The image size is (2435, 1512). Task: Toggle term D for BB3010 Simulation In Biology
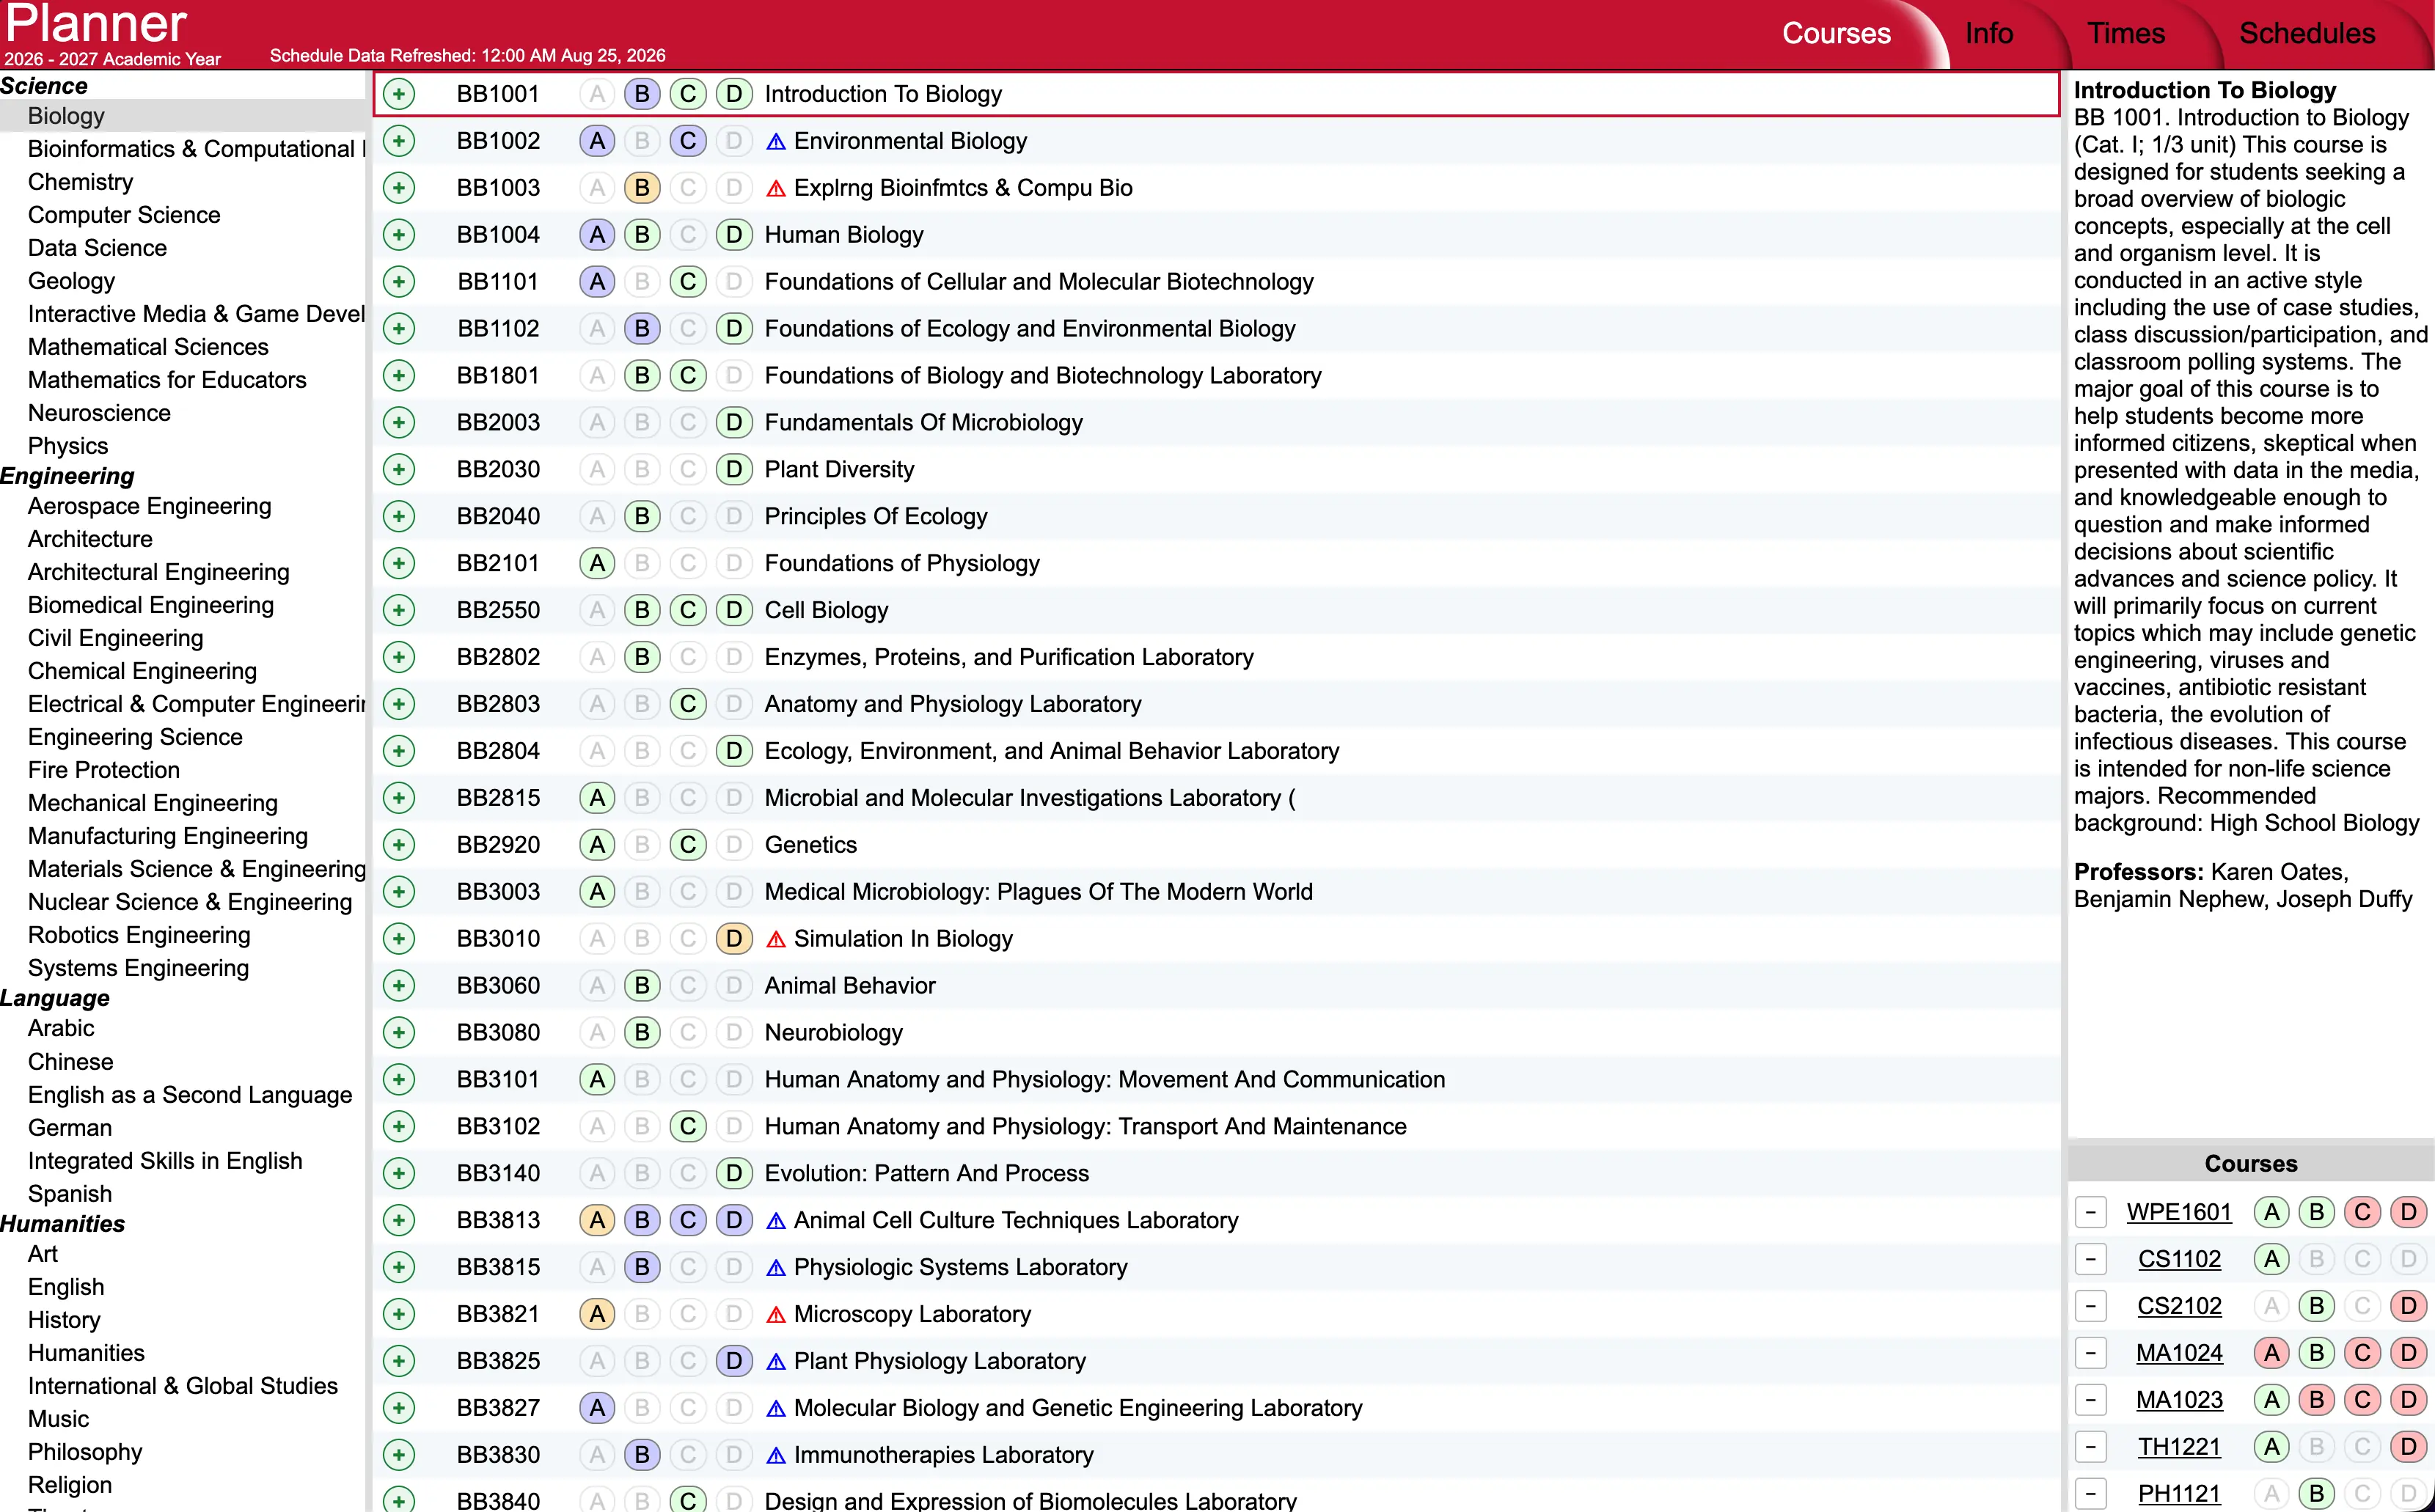pyautogui.click(x=734, y=939)
